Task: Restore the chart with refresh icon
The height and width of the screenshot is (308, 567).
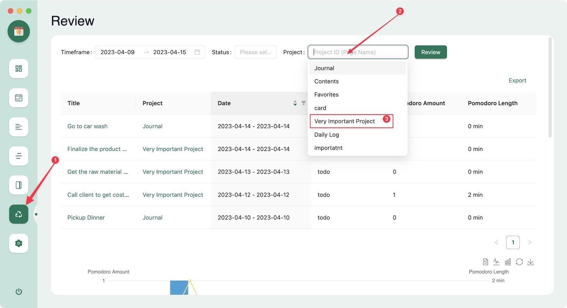Action: click(x=519, y=262)
